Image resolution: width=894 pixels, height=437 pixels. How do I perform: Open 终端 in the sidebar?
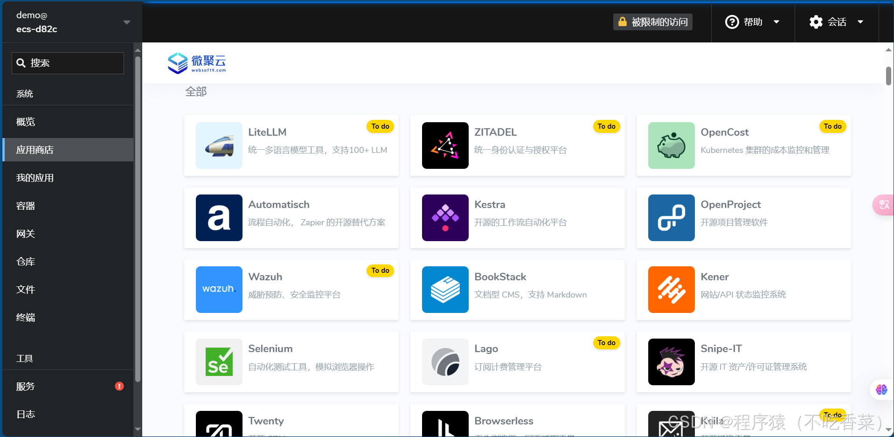pyautogui.click(x=68, y=318)
